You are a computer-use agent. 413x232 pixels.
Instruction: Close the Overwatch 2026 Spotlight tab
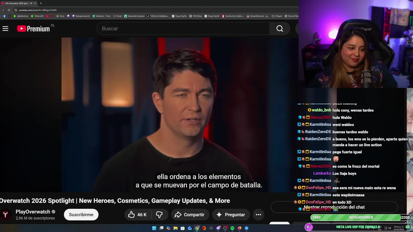pyautogui.click(x=35, y=3)
